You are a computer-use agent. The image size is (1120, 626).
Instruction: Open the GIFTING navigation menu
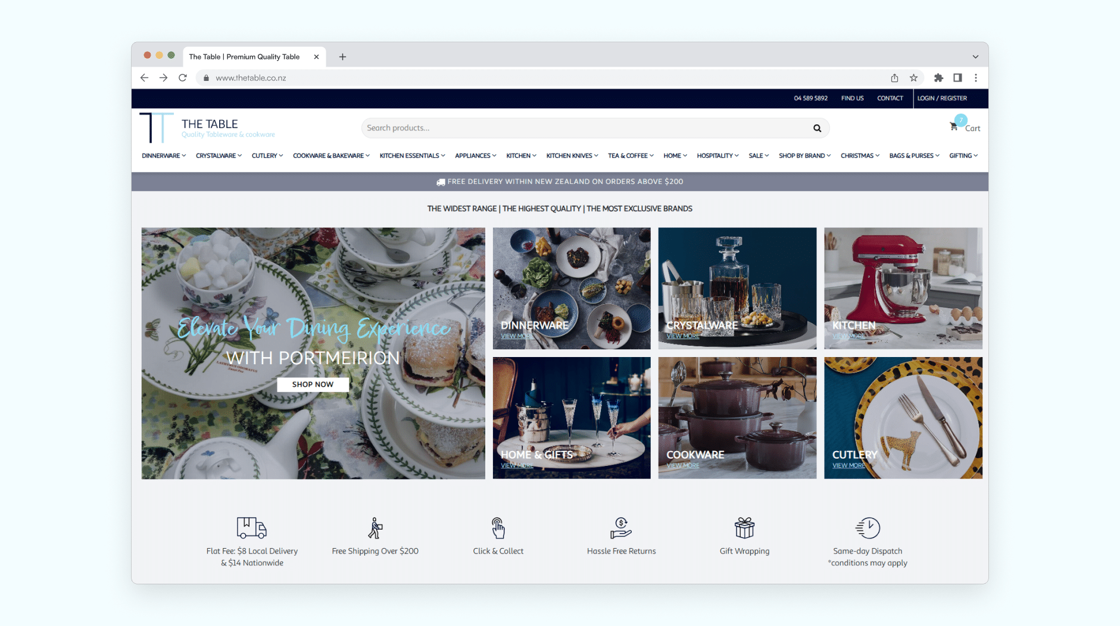coord(963,156)
